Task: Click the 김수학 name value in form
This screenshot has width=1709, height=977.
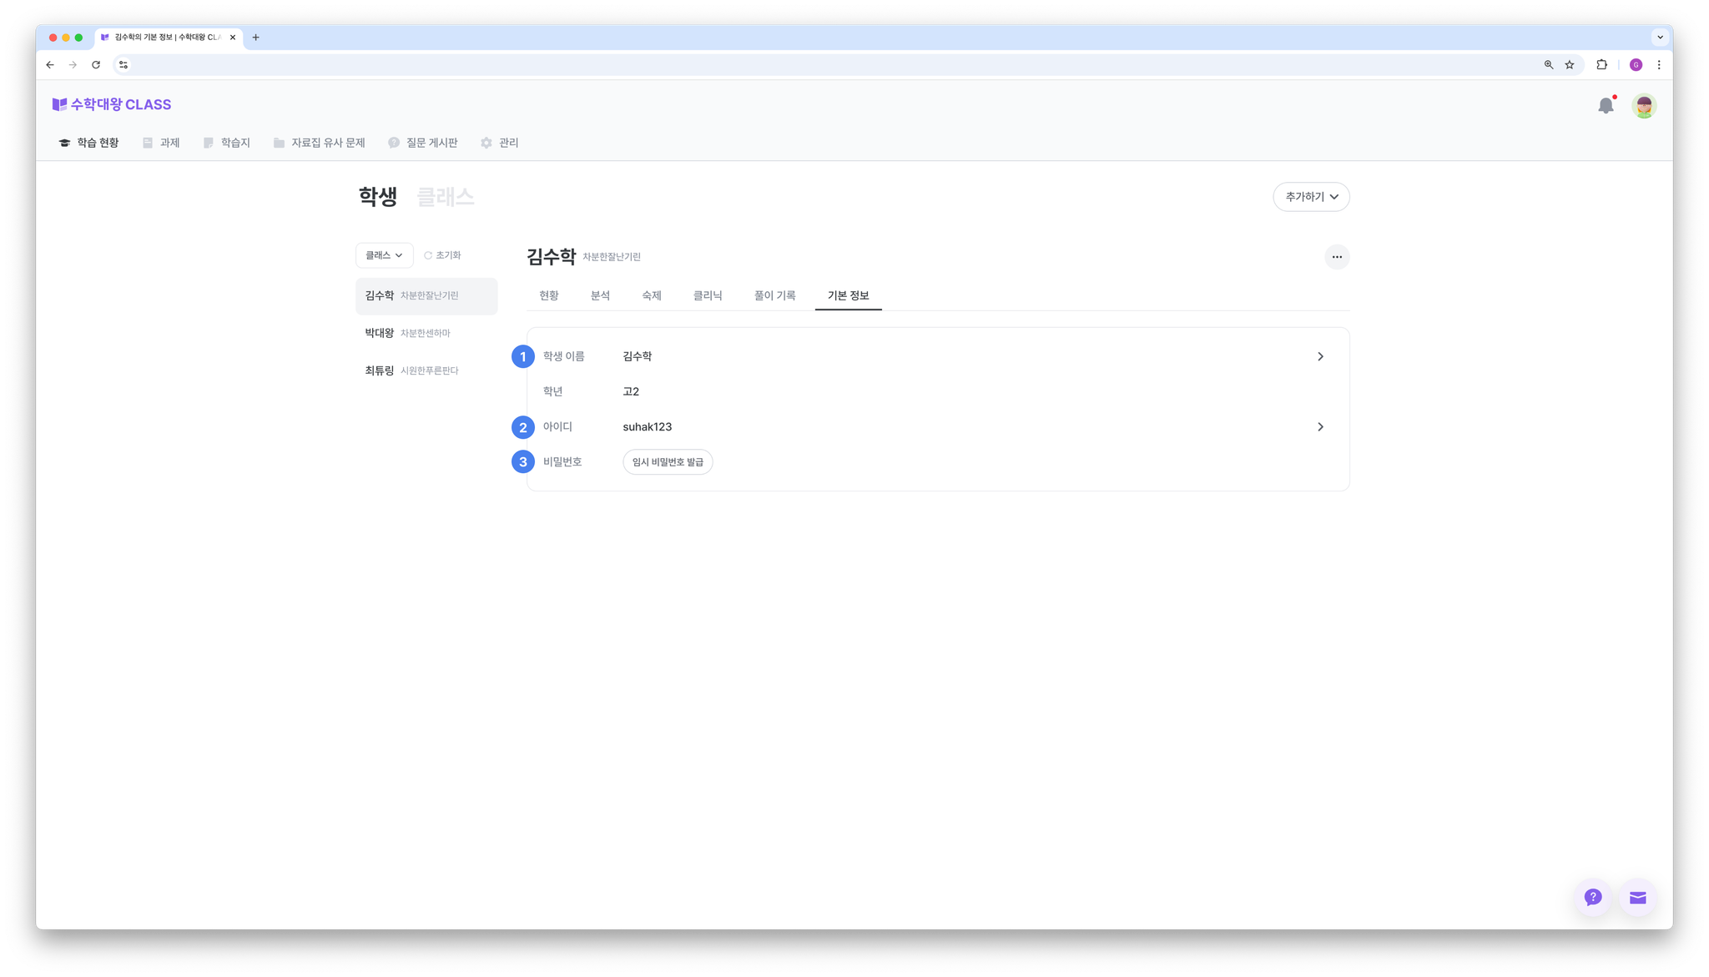Action: 638,356
